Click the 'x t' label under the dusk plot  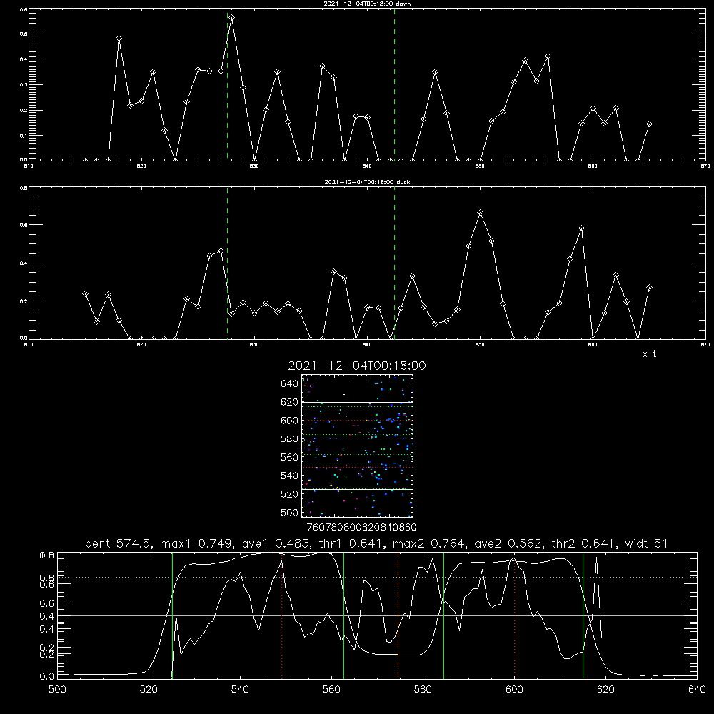tap(649, 354)
